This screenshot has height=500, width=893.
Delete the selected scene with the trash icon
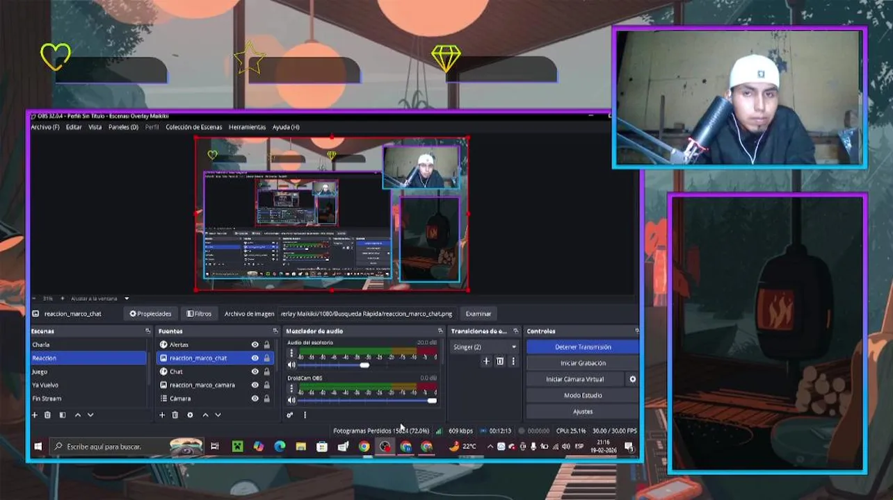tap(47, 415)
